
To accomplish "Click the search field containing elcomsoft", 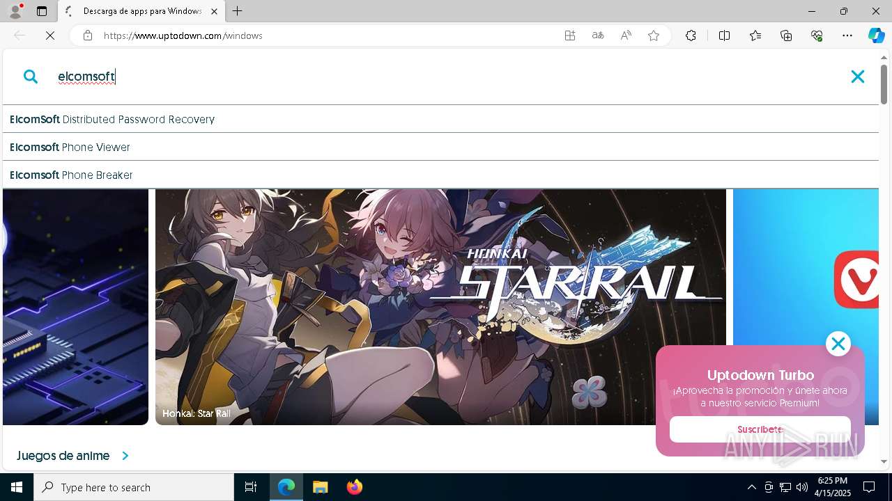I will tap(446, 77).
